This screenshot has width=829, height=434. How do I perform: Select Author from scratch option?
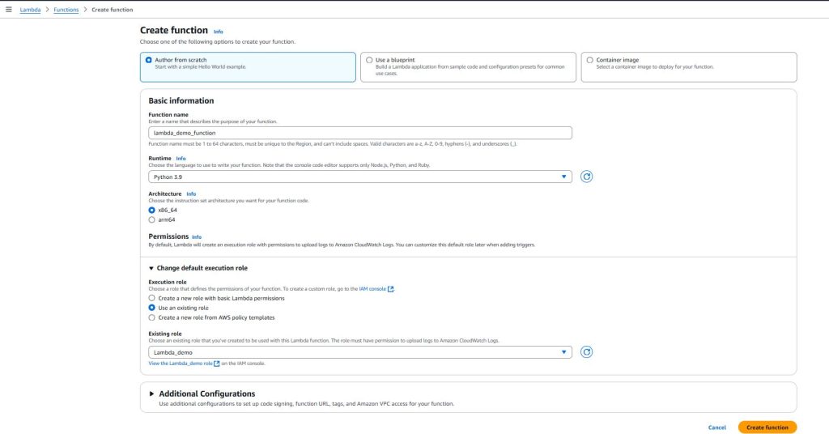(149, 60)
